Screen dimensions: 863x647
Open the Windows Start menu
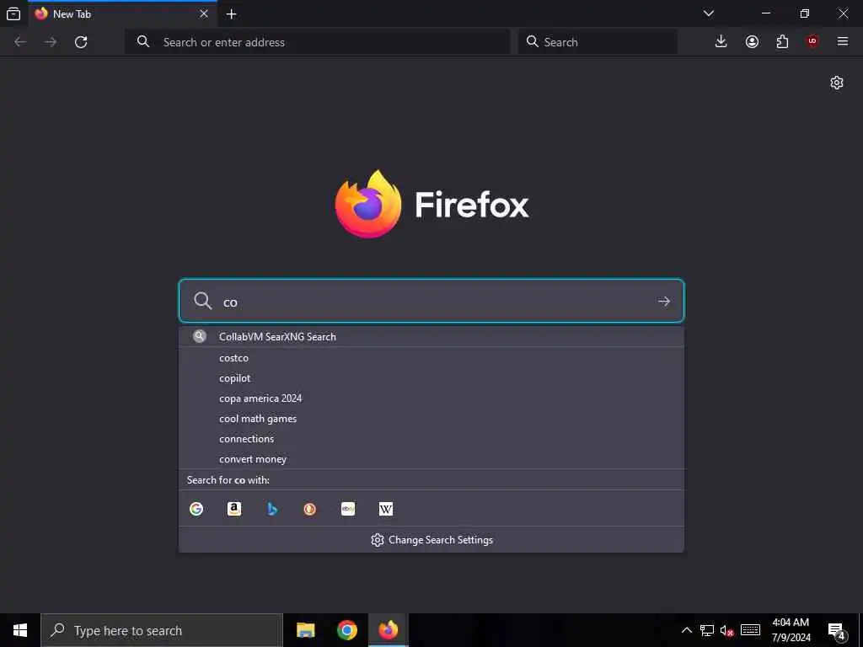(x=20, y=630)
